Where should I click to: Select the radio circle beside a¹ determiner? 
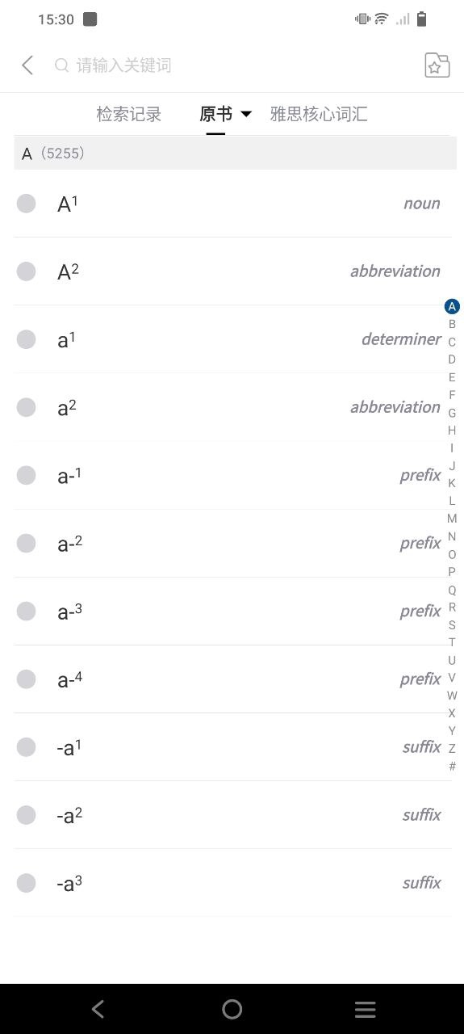click(27, 339)
